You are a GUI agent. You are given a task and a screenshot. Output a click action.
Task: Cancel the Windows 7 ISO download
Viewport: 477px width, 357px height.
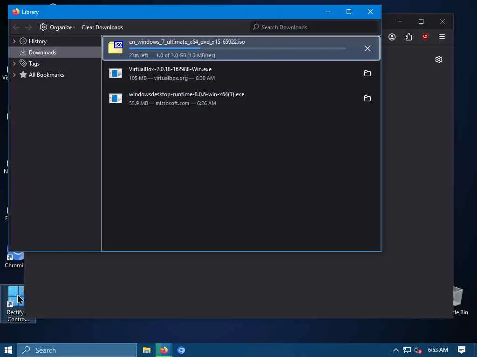click(x=367, y=48)
